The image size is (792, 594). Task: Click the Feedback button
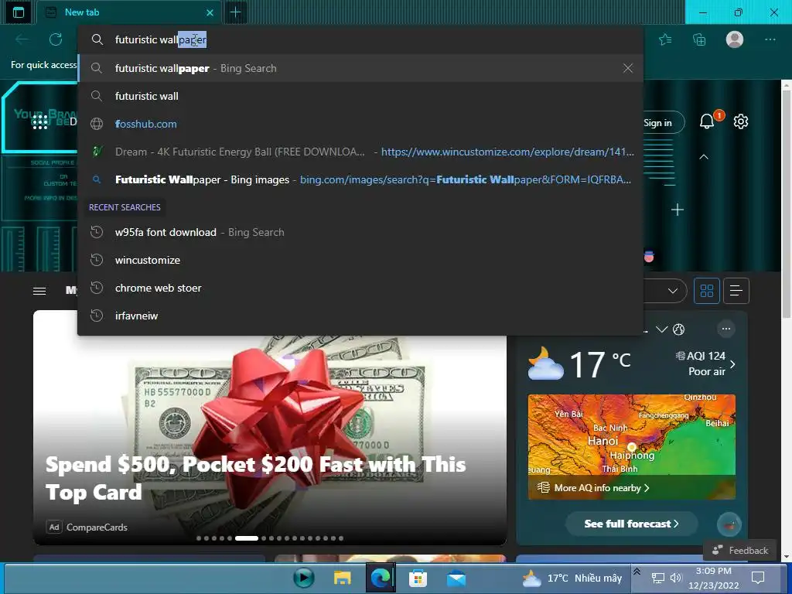(x=739, y=550)
